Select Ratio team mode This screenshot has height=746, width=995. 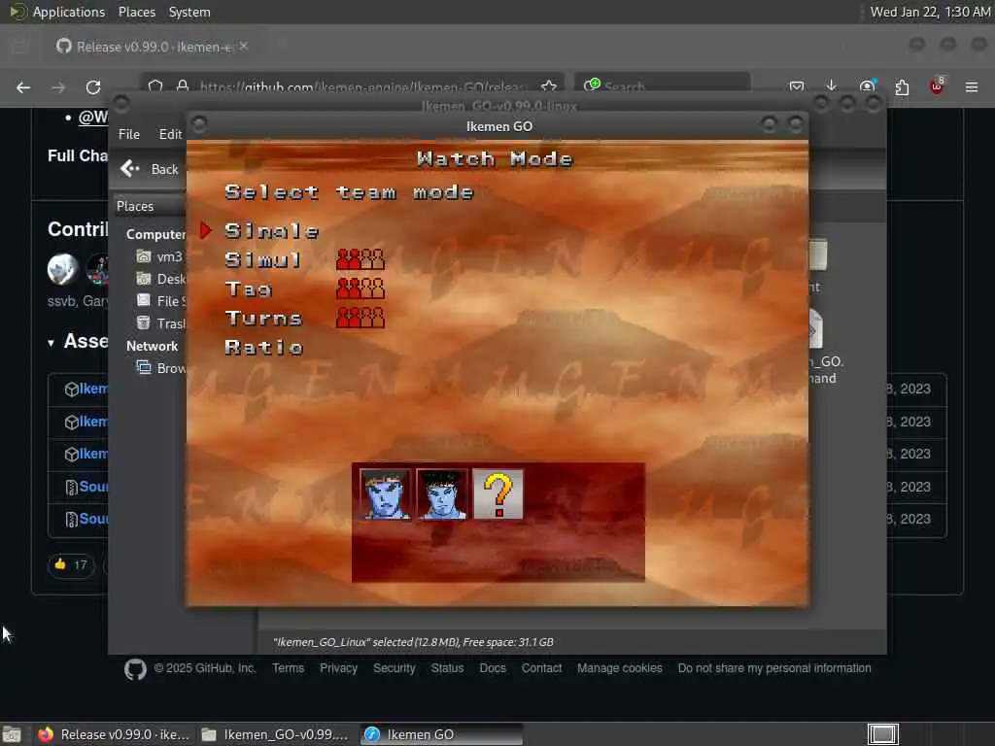point(264,347)
